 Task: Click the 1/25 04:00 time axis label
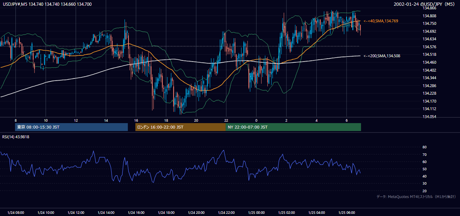click(316, 213)
